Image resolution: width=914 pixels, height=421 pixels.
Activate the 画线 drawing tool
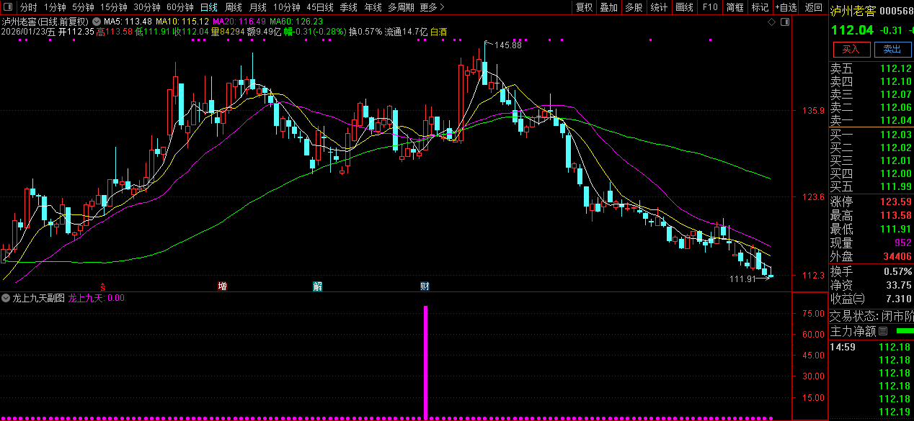tap(684, 7)
